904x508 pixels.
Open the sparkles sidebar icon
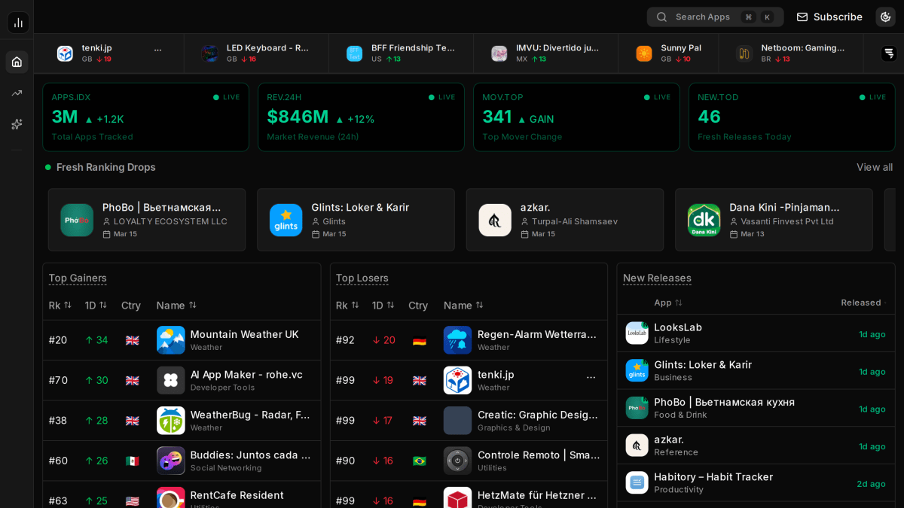click(x=17, y=124)
